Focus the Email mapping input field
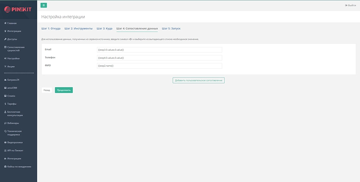Screen dimensions: 360x182 (x=159, y=50)
